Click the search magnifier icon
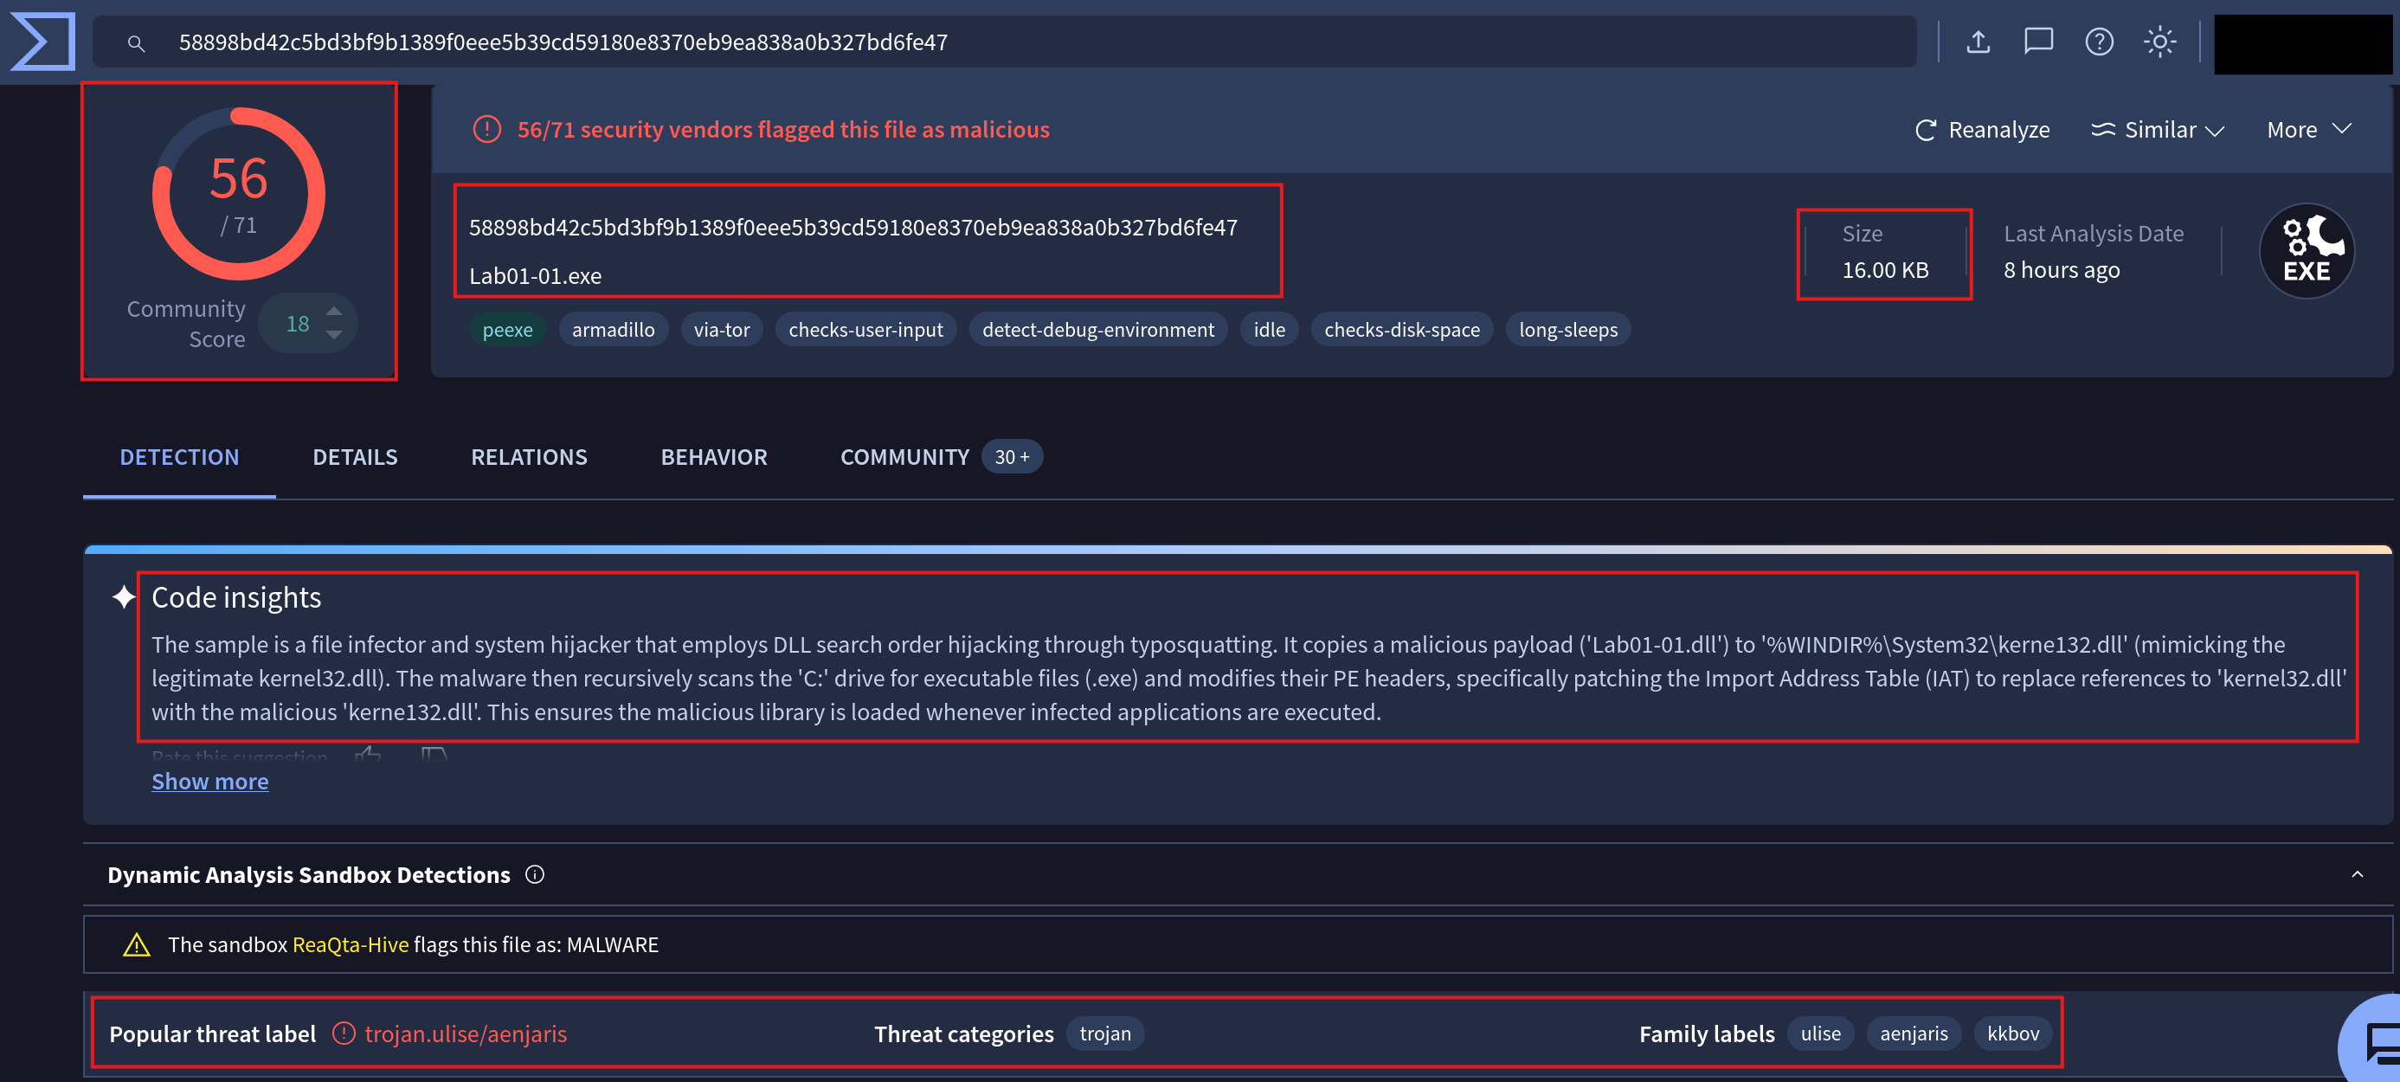 coord(136,43)
